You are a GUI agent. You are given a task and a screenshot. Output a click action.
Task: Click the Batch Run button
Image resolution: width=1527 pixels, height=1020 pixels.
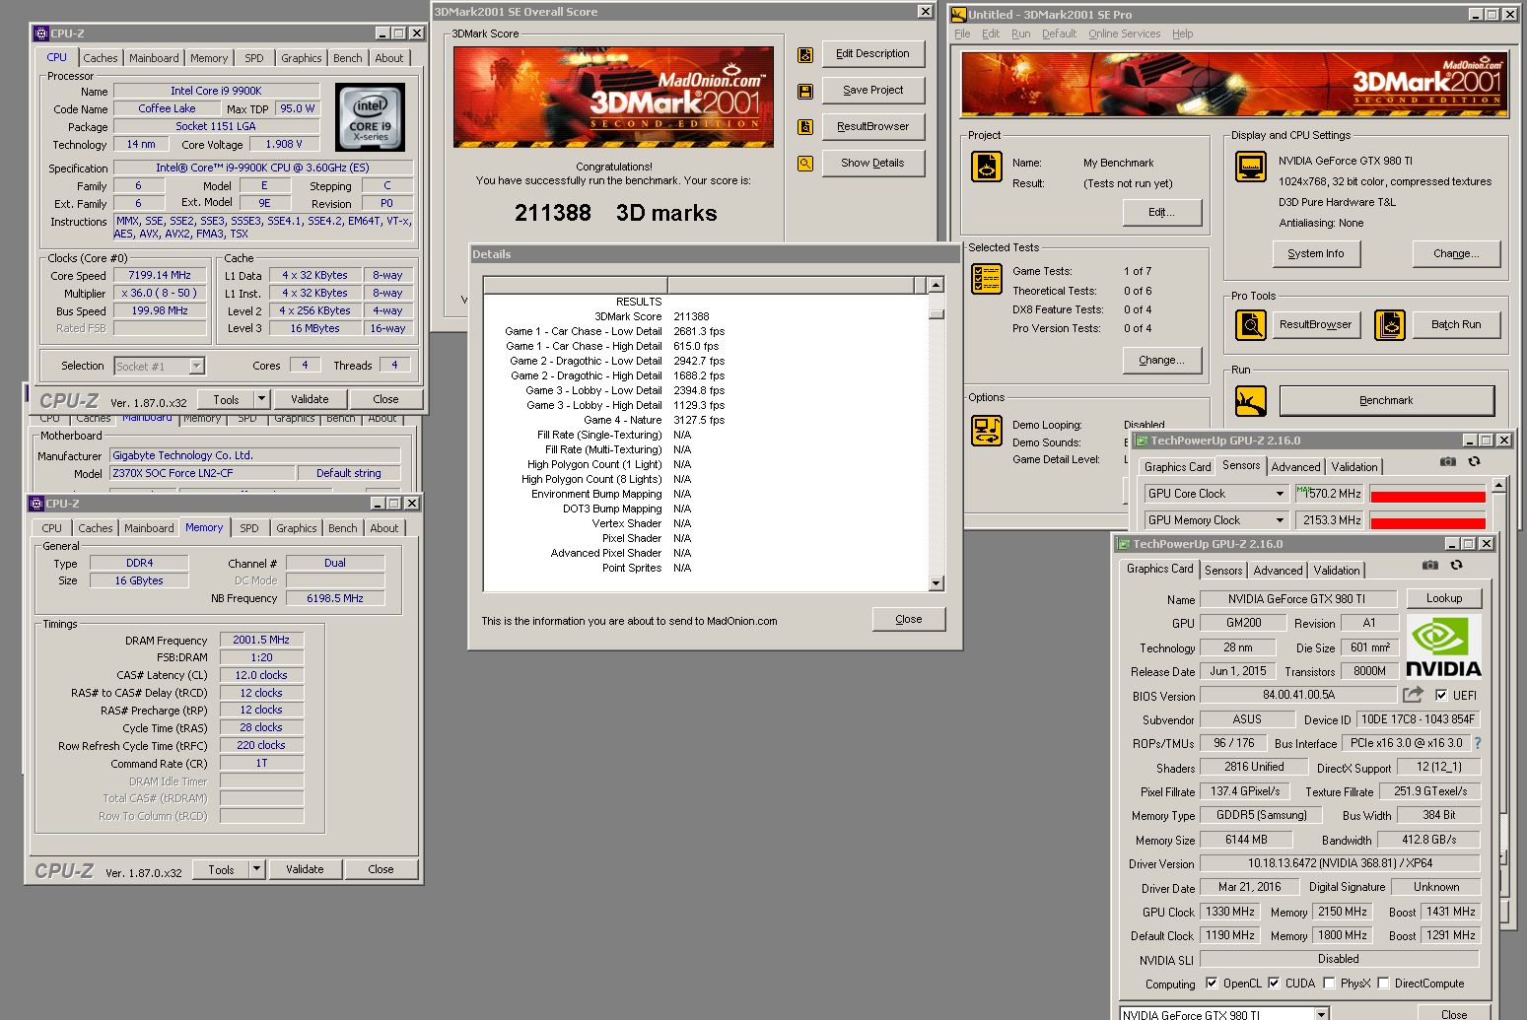click(x=1456, y=324)
